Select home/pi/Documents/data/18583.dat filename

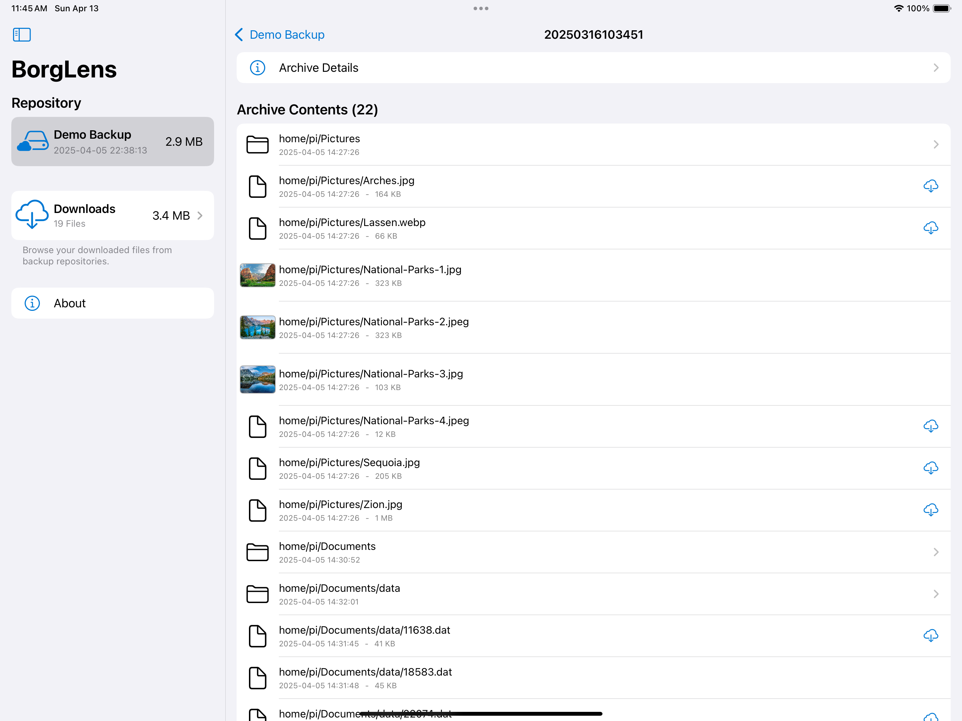tap(365, 672)
